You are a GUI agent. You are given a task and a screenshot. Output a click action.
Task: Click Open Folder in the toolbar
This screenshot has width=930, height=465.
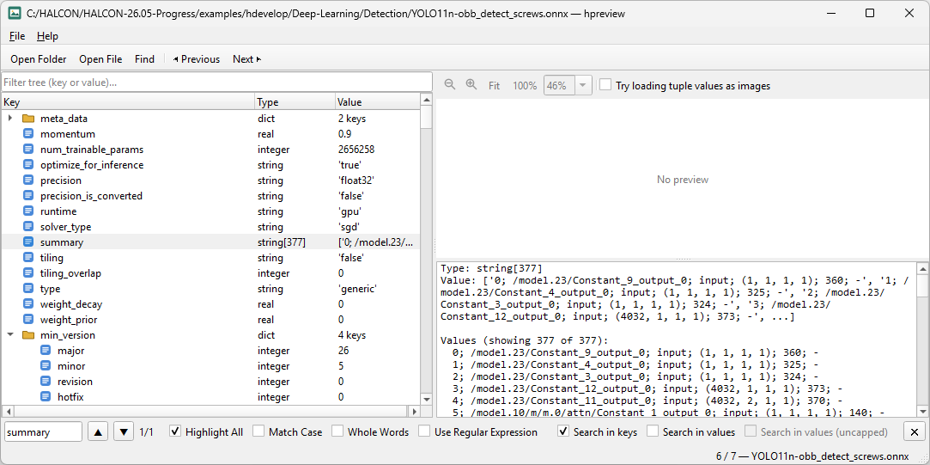39,58
